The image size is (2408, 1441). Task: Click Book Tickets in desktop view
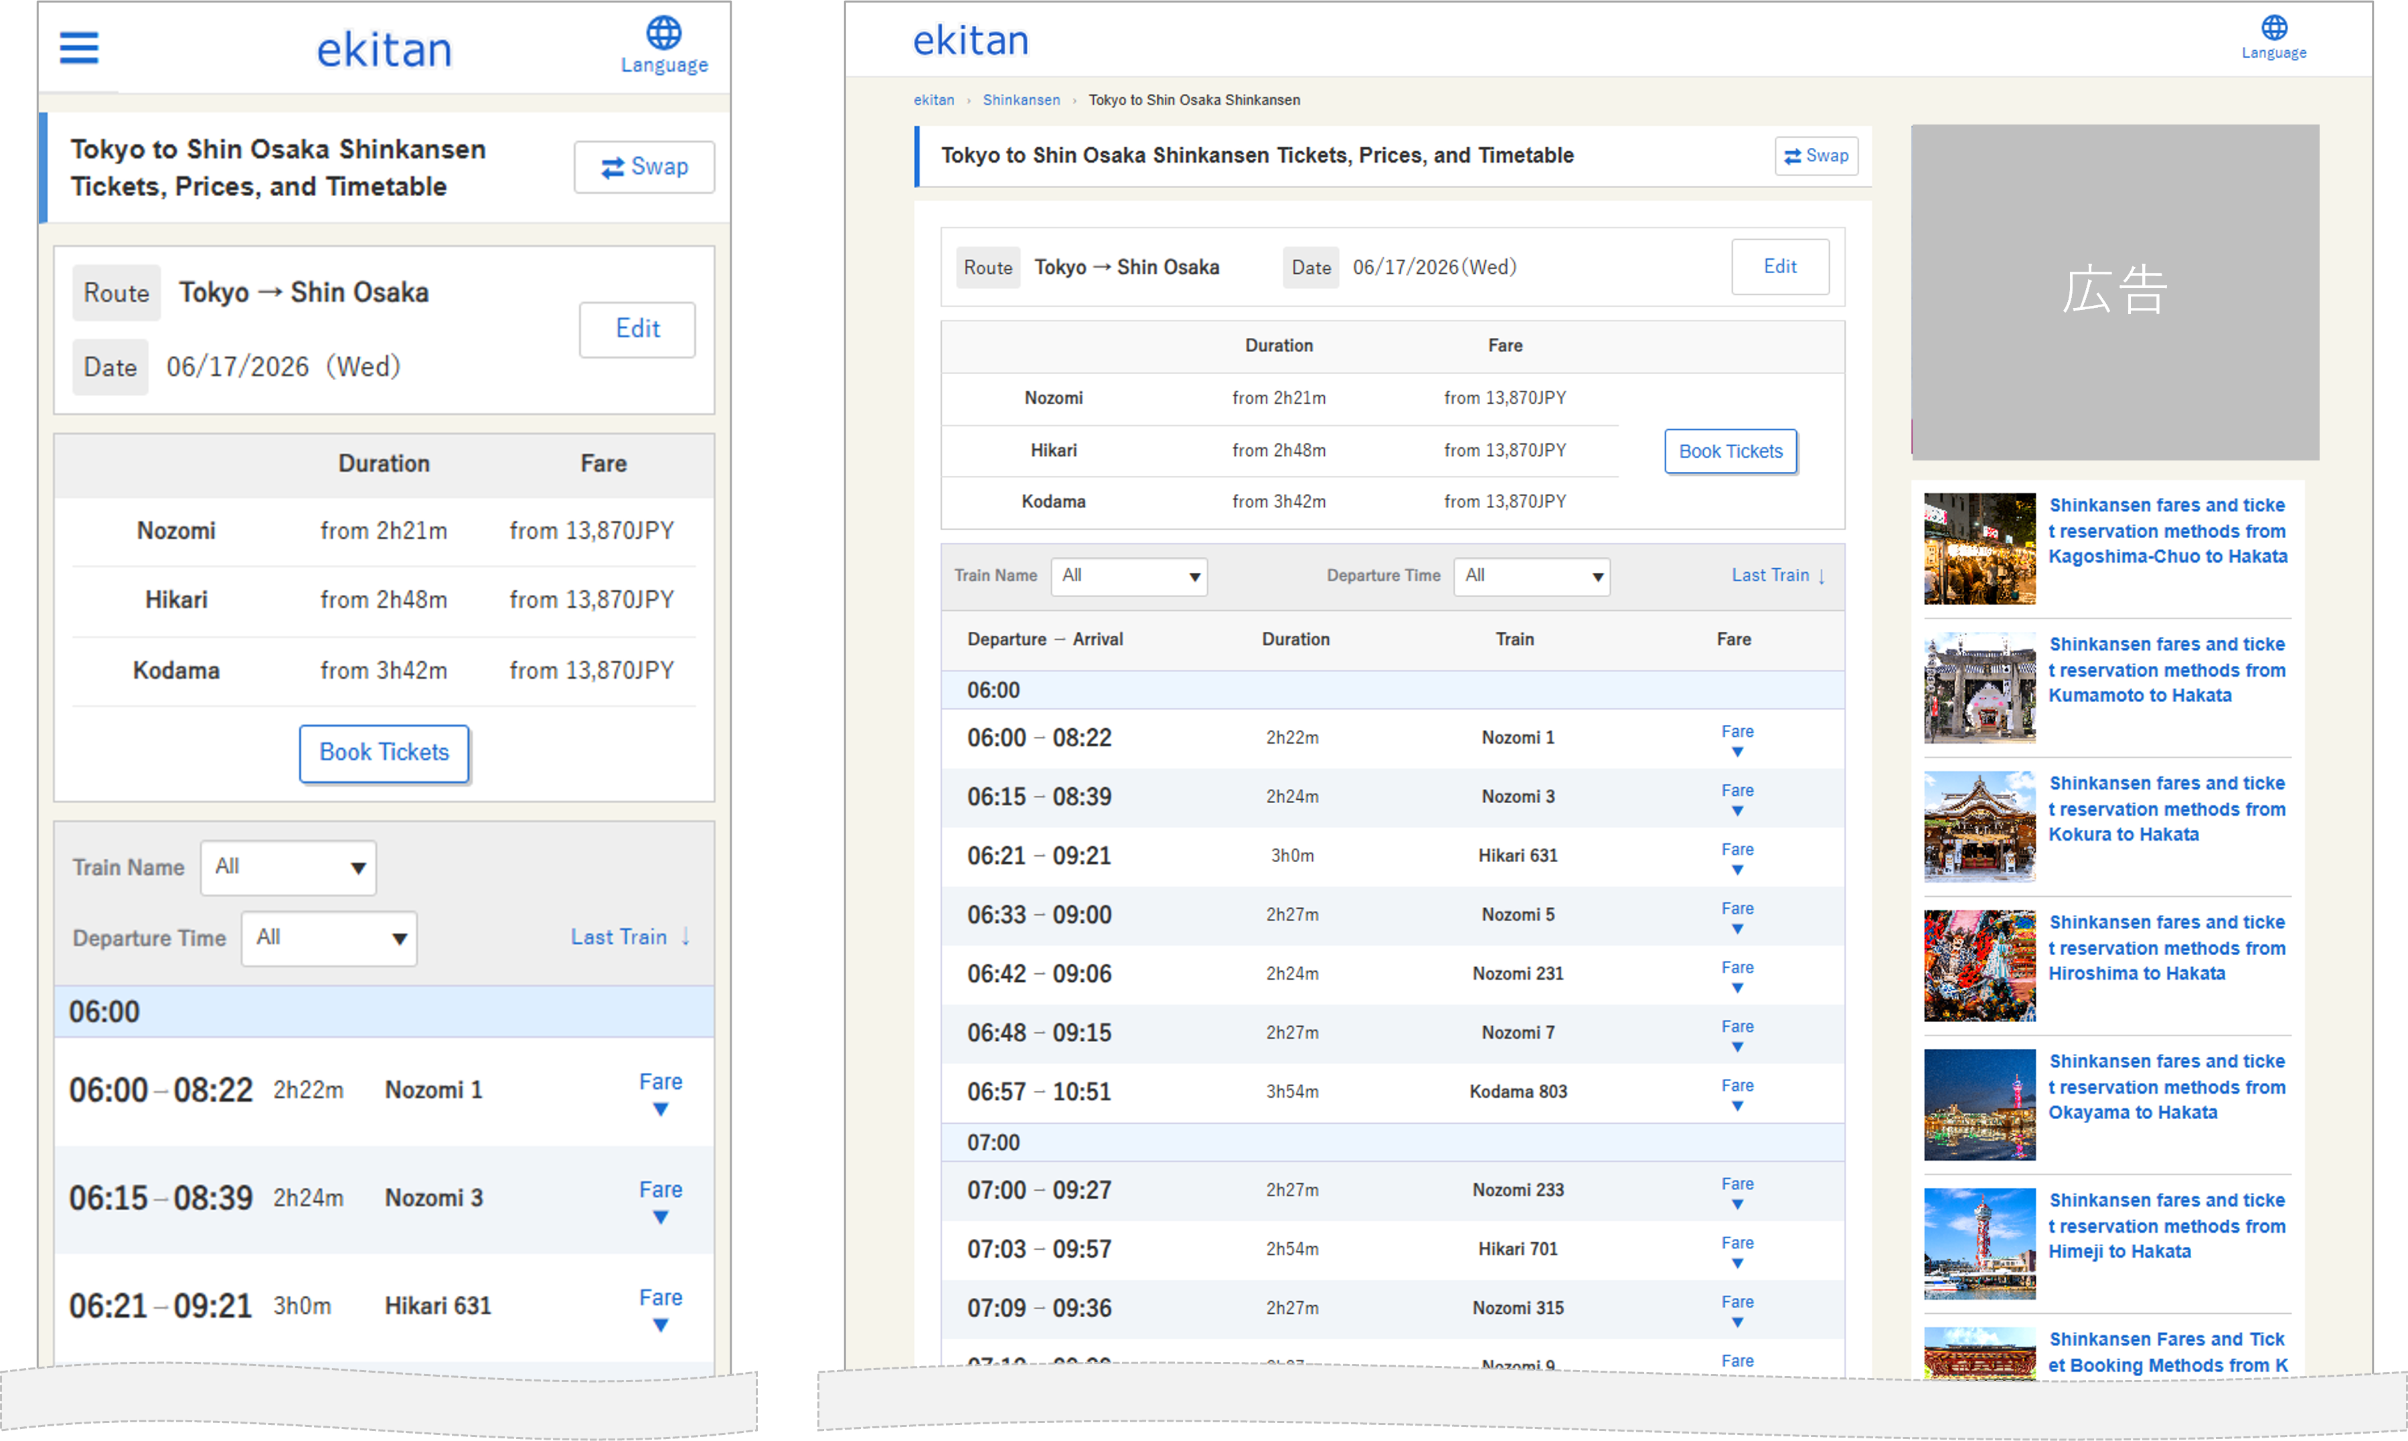(1731, 452)
